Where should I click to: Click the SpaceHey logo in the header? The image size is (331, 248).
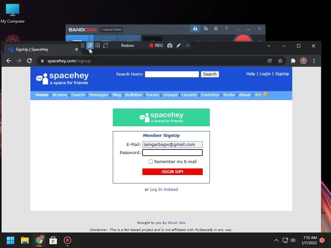pyautogui.click(x=62, y=78)
